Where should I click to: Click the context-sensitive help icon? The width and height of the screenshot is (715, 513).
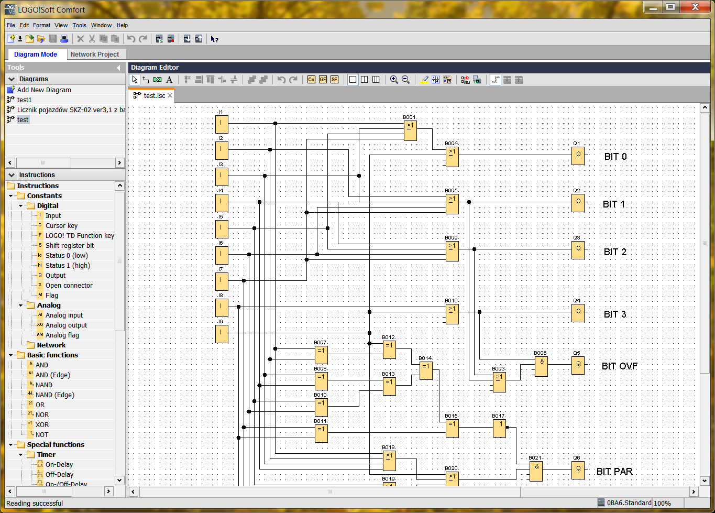(x=214, y=39)
